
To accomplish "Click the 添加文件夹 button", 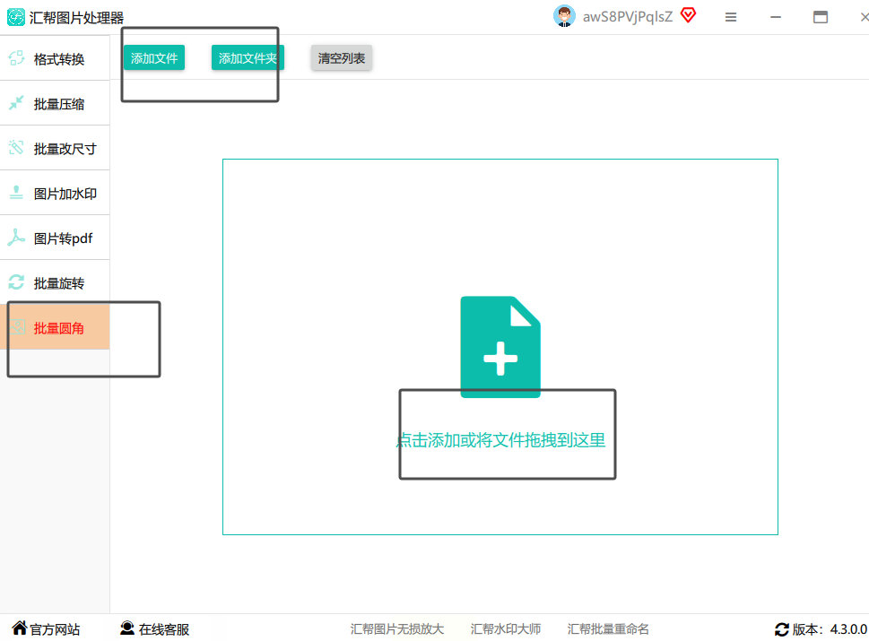I will pyautogui.click(x=248, y=58).
